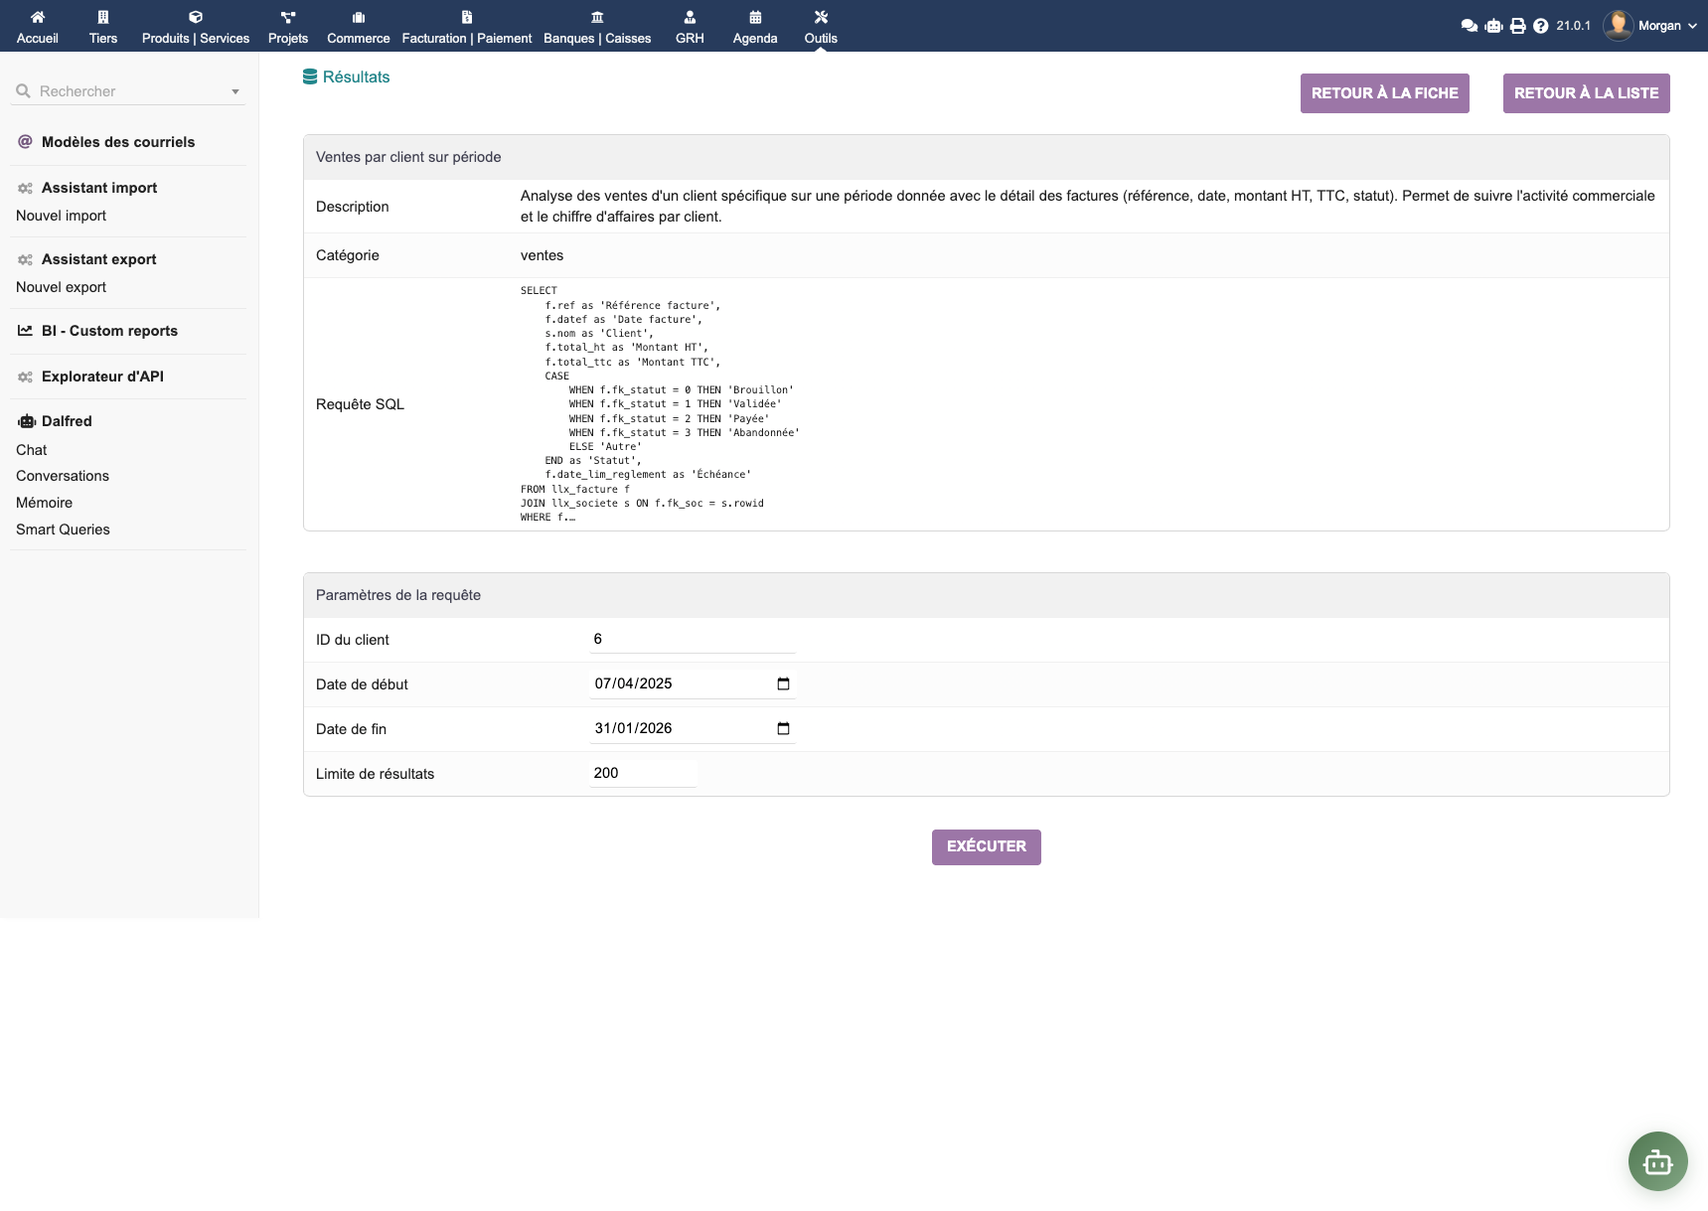Open the Outils tools menu
This screenshot has width=1708, height=1211.
point(821,26)
